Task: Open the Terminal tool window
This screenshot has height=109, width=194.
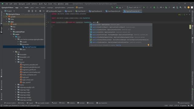Action: [x=81, y=103]
